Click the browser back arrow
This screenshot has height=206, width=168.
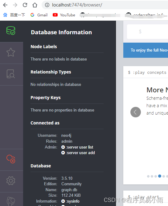5,5
